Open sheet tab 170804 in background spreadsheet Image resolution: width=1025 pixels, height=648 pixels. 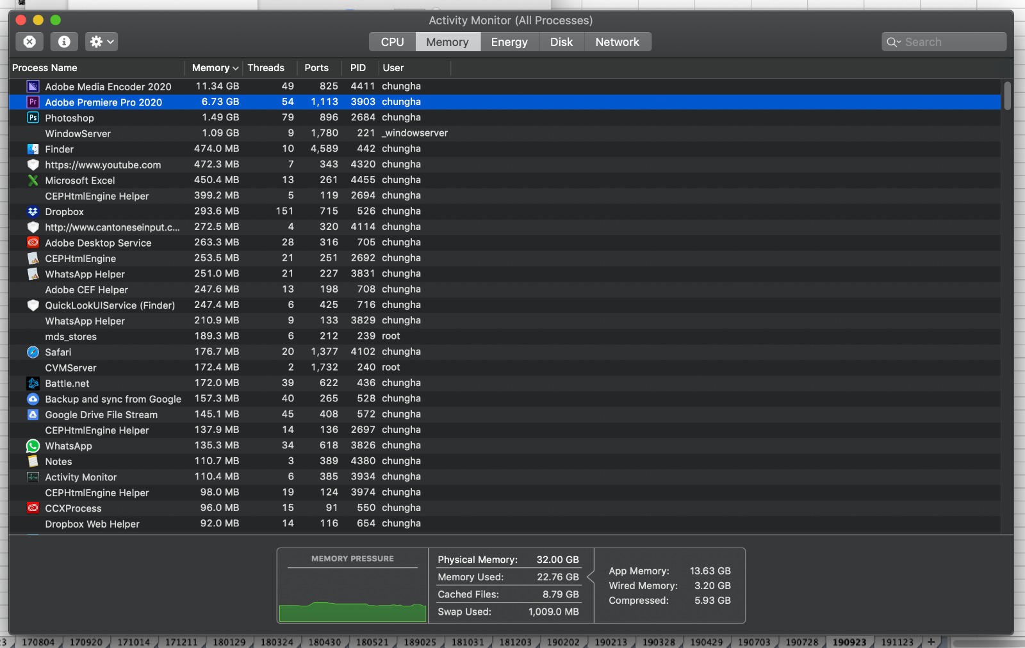click(38, 642)
